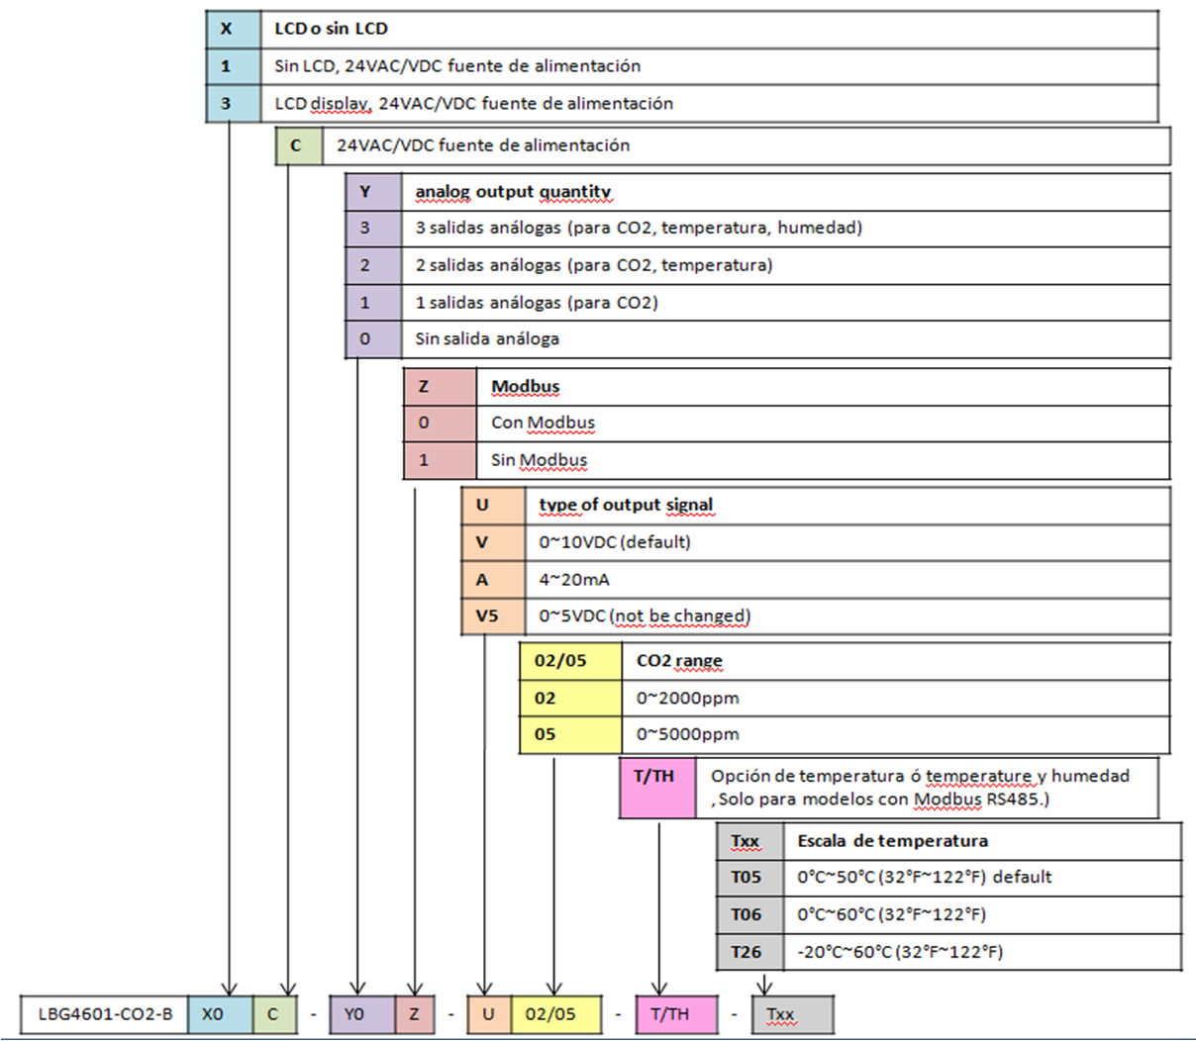Select '2 salidas análogas (para CO2, temperatura)' text
The image size is (1197, 1041).
(x=594, y=265)
